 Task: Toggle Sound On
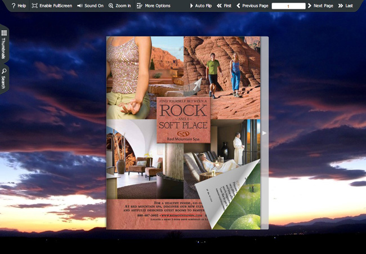coord(90,6)
